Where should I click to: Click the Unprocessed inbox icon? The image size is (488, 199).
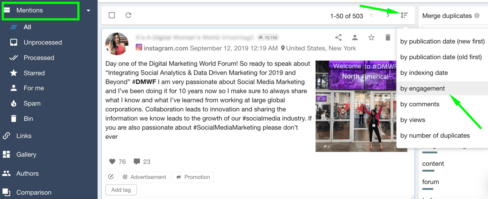click(14, 43)
